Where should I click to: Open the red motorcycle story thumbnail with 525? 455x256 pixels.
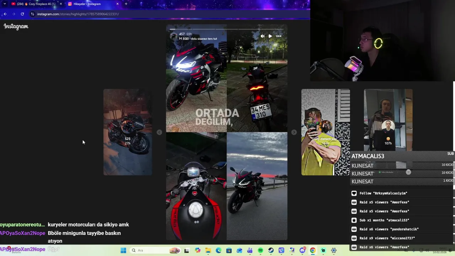pos(128,132)
